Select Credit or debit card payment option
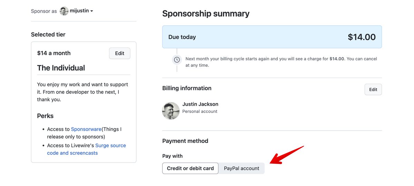The image size is (414, 186). [190, 168]
